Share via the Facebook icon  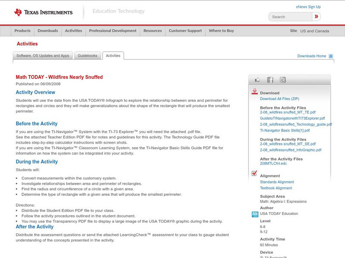[270, 80]
